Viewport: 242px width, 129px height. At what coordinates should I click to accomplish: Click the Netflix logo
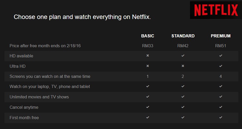[x=216, y=10]
